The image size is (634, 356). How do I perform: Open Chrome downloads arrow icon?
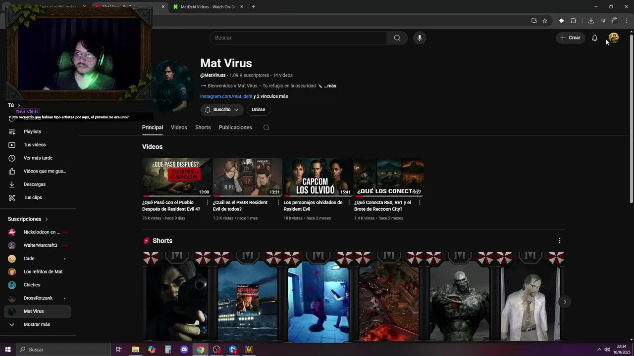click(590, 21)
